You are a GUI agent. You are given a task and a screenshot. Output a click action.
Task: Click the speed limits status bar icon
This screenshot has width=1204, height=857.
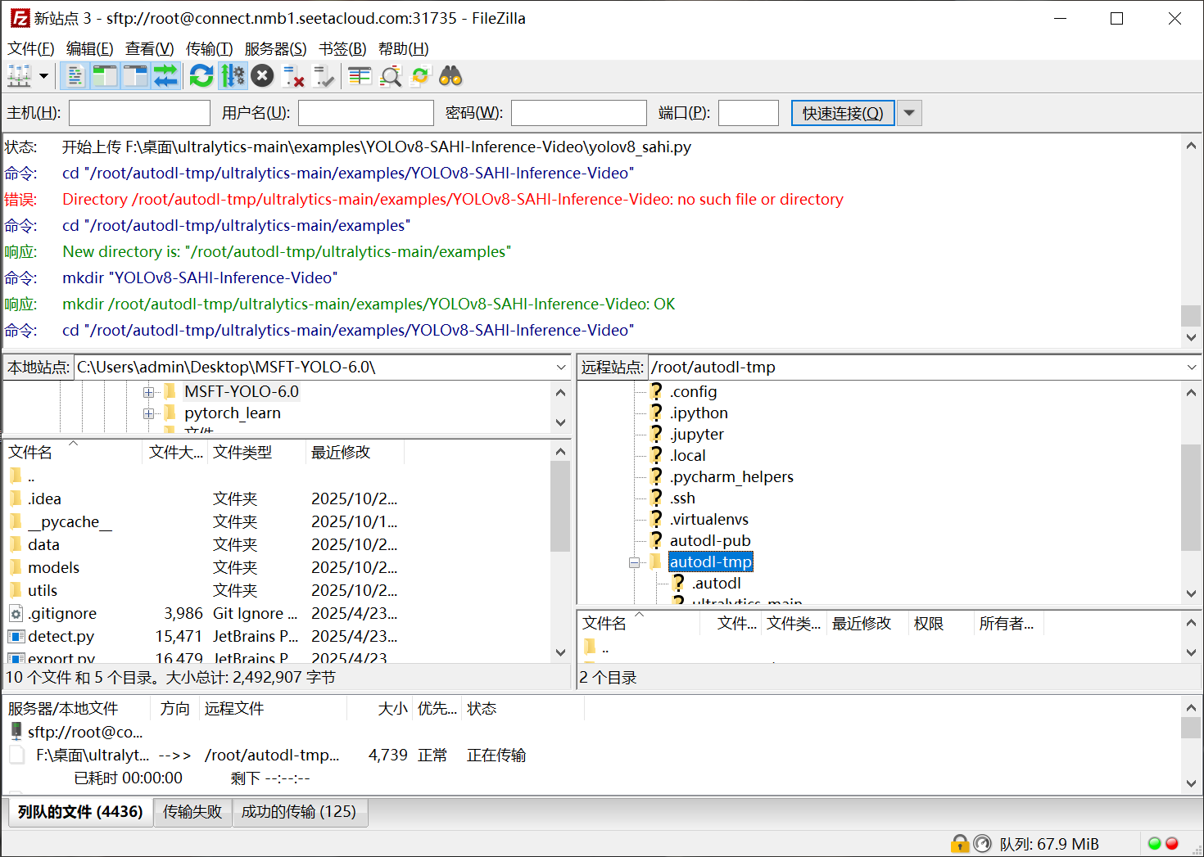[982, 843]
